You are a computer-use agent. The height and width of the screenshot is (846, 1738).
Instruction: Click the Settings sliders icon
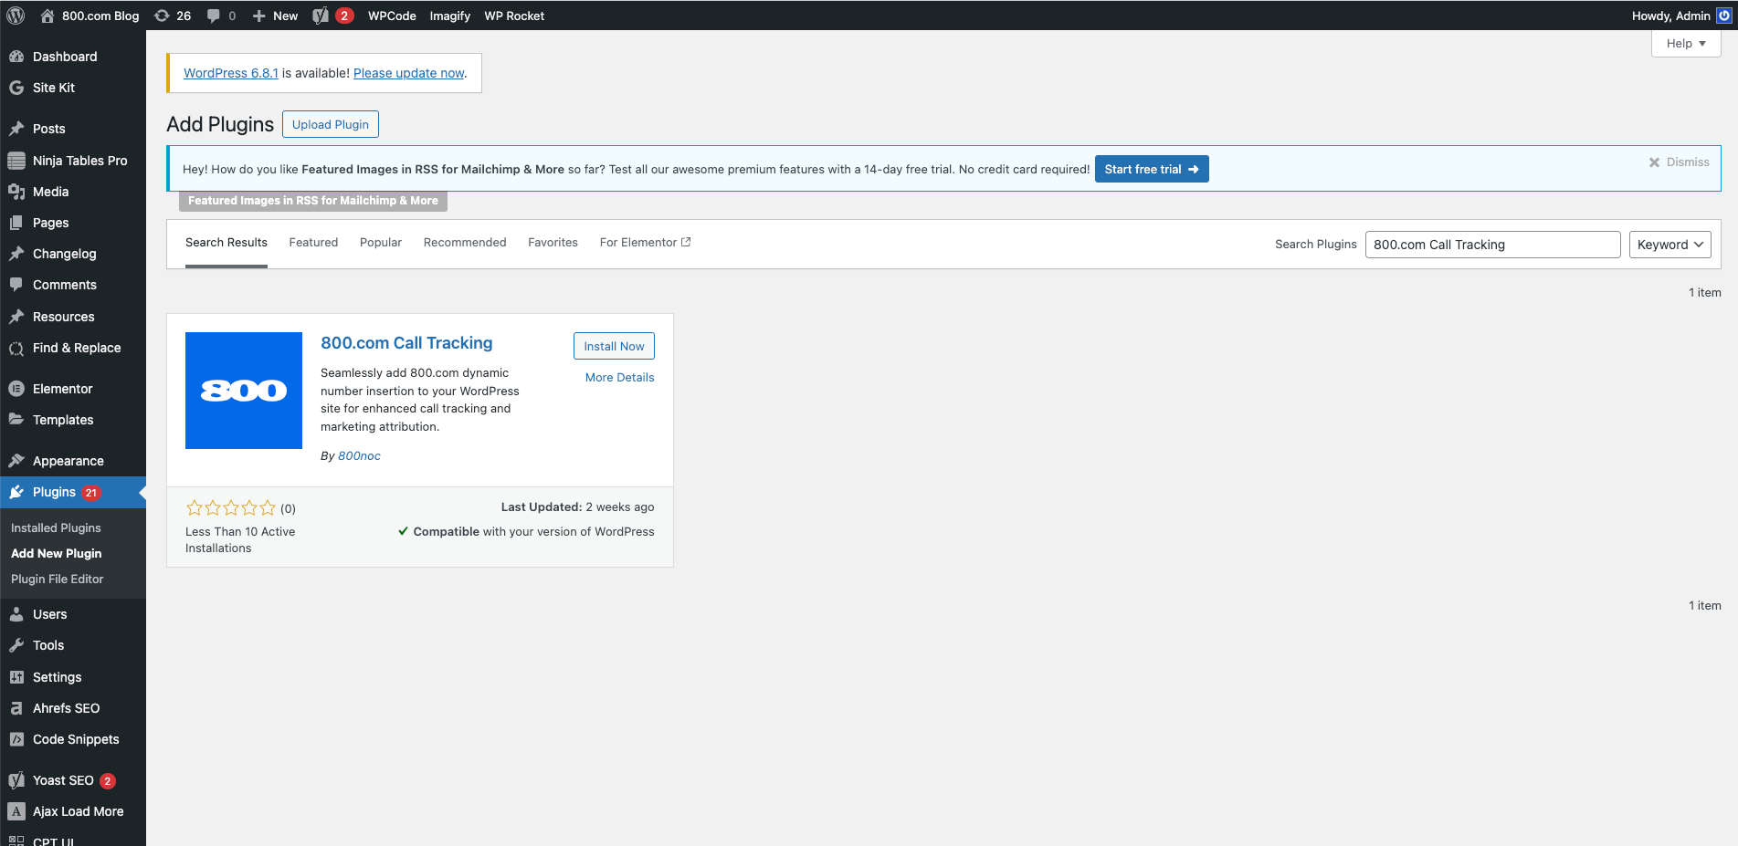tap(16, 677)
